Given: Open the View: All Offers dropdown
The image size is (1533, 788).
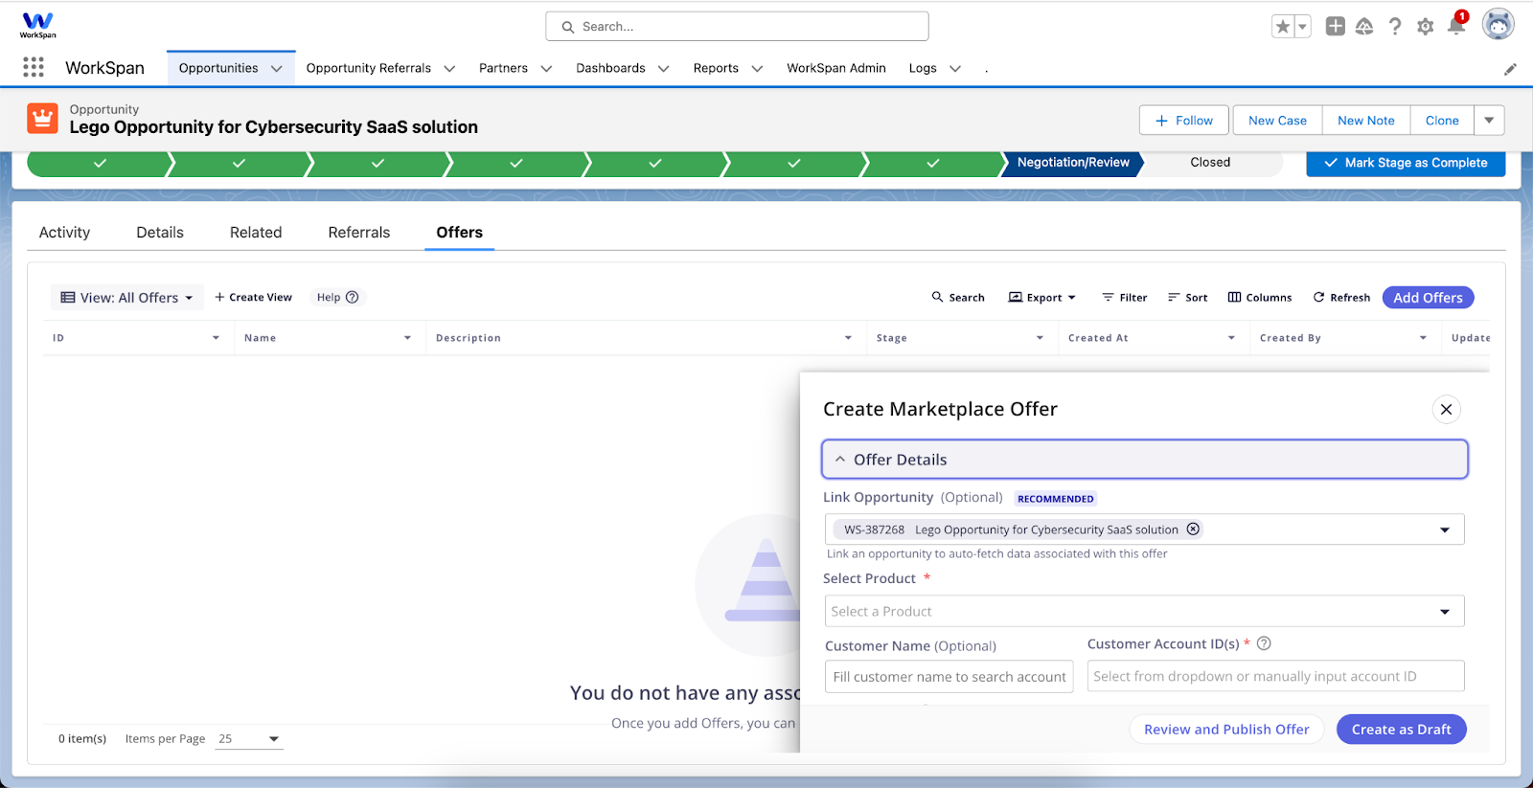Looking at the screenshot, I should (x=126, y=298).
